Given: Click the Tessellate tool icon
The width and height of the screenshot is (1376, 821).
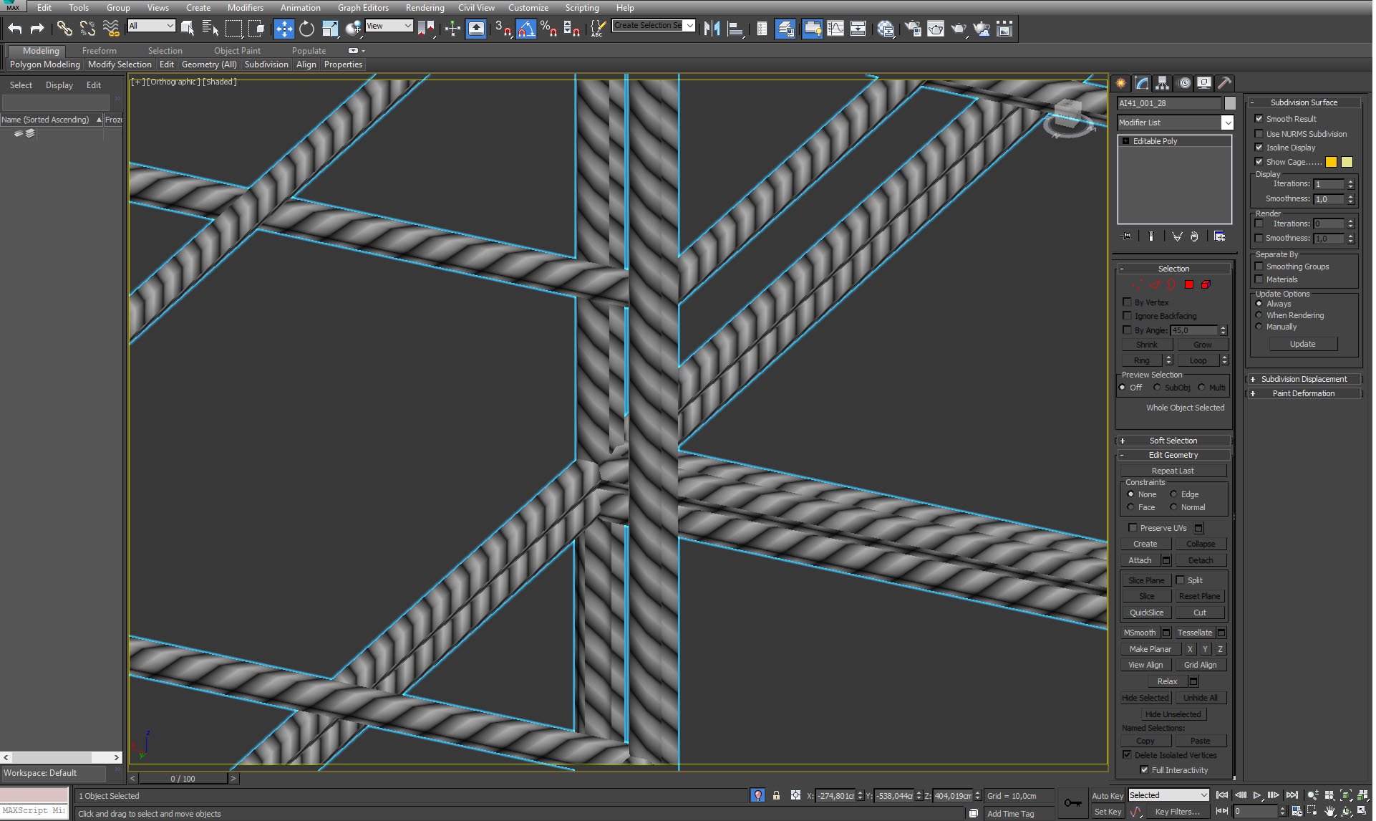Looking at the screenshot, I should [1193, 631].
